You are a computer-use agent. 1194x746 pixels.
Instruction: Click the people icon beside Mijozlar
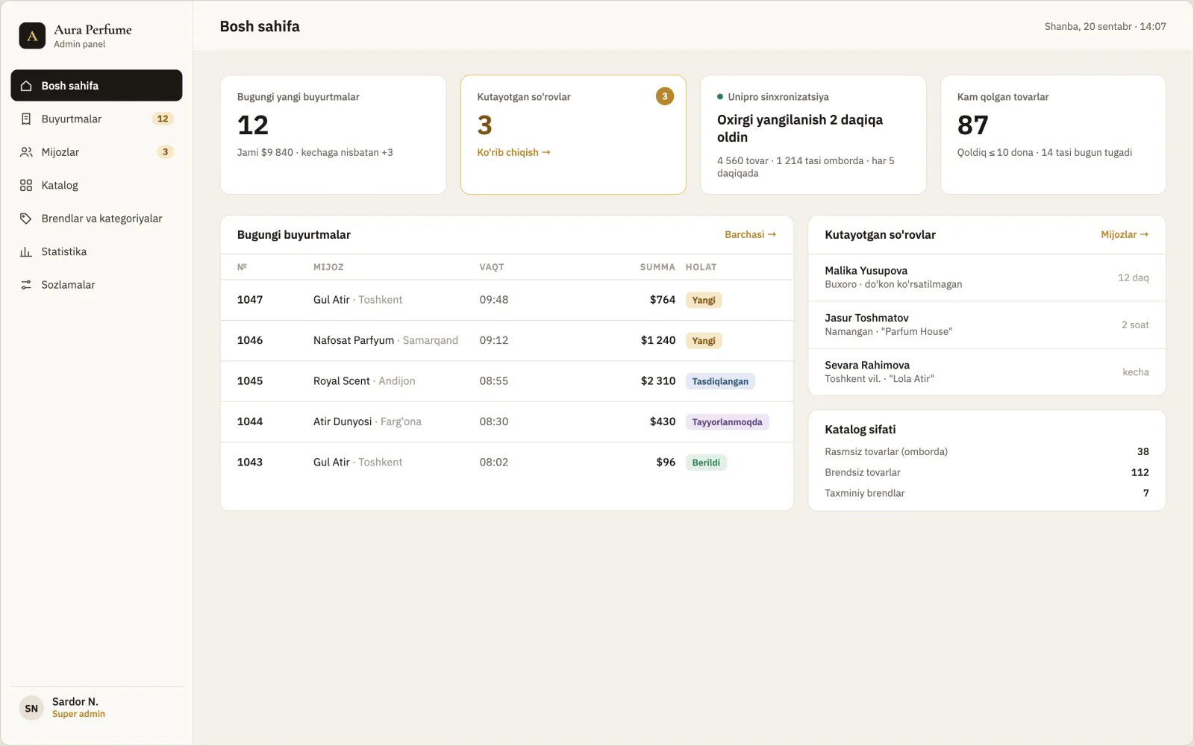point(26,152)
